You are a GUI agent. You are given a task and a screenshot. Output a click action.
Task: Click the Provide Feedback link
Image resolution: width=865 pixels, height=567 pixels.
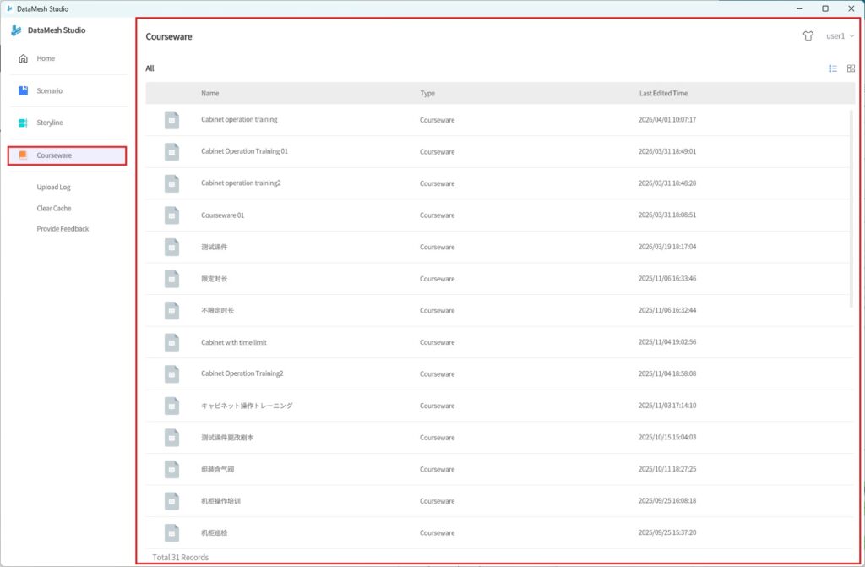point(63,229)
